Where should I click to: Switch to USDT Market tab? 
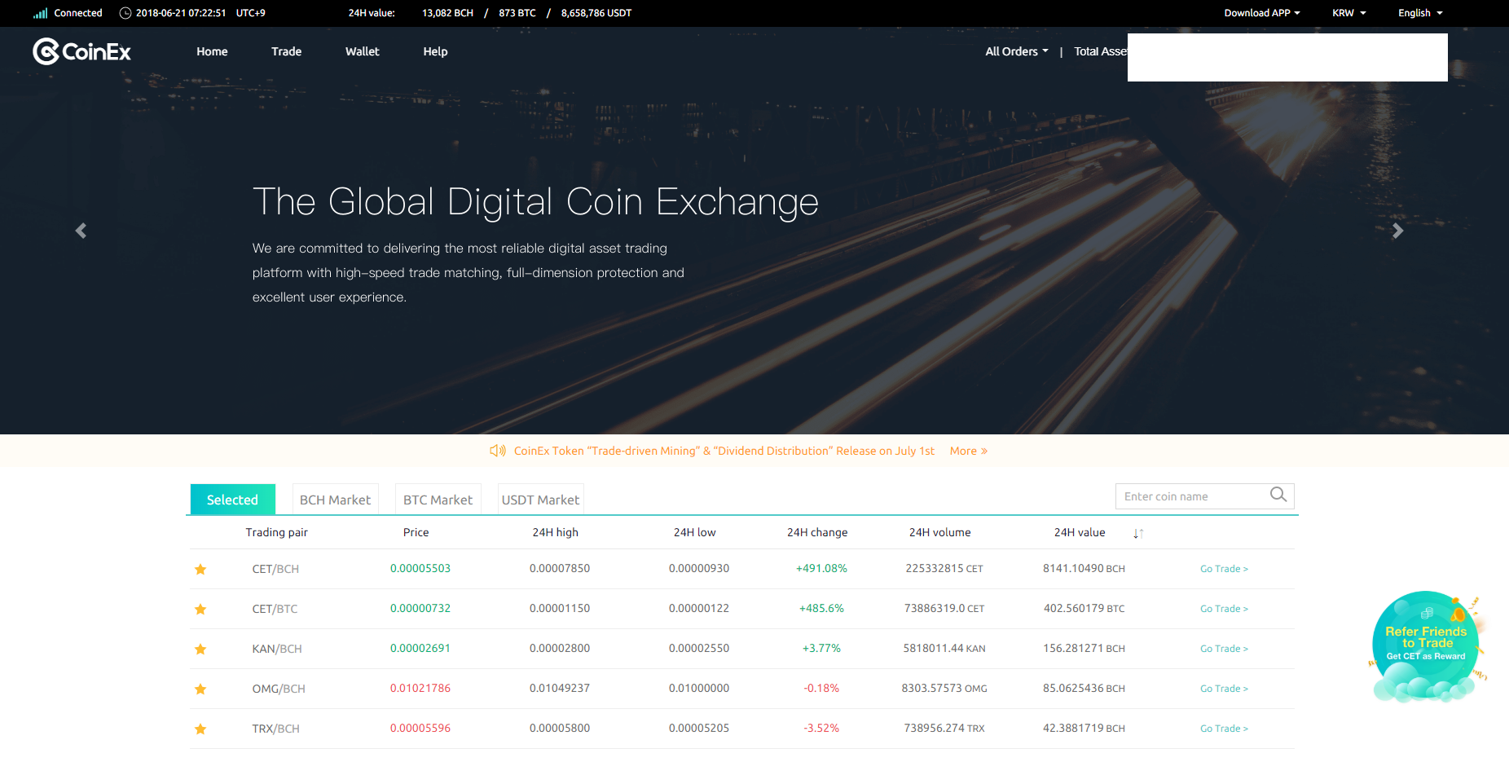tap(540, 500)
